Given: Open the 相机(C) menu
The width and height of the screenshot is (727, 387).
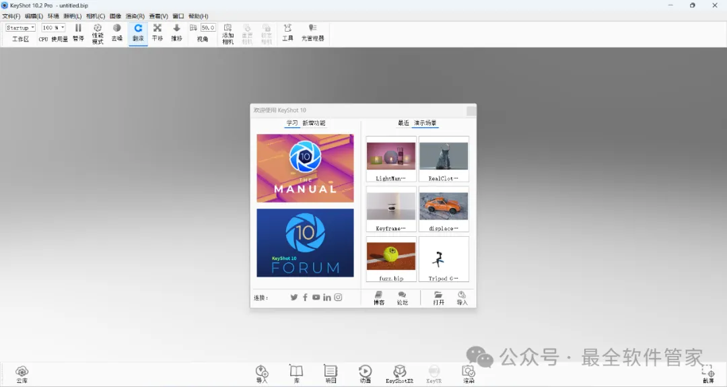Looking at the screenshot, I should click(x=96, y=16).
